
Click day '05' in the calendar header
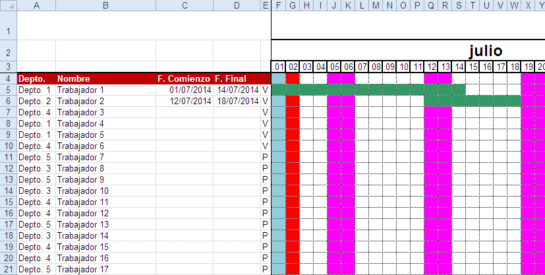coord(334,67)
